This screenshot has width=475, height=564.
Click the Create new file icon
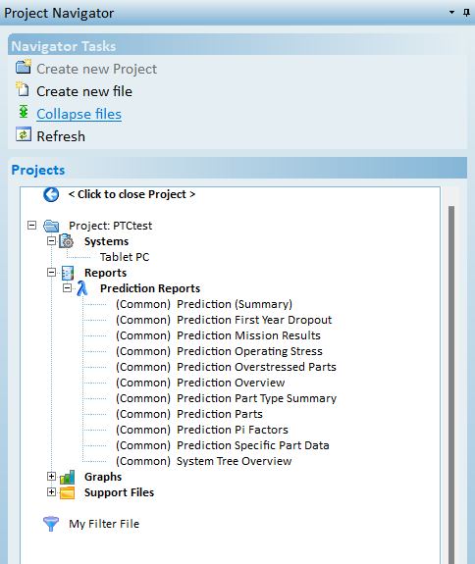click(23, 89)
